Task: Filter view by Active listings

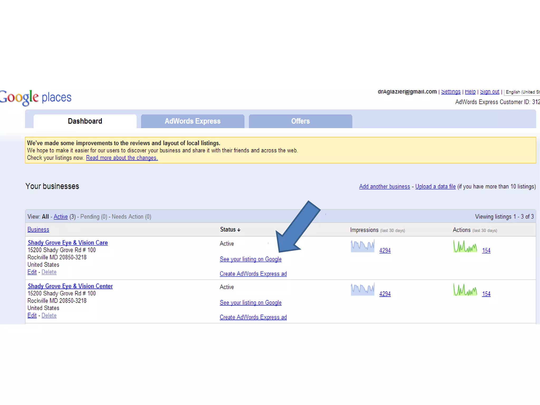Action: (61, 217)
